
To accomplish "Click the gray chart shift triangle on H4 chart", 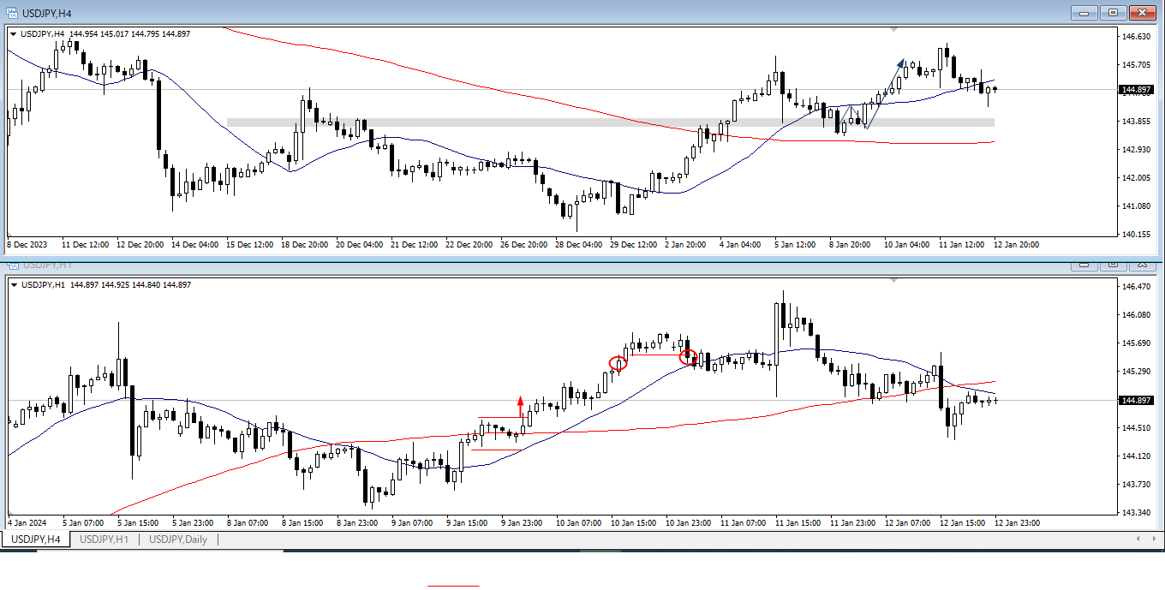I will click(894, 30).
